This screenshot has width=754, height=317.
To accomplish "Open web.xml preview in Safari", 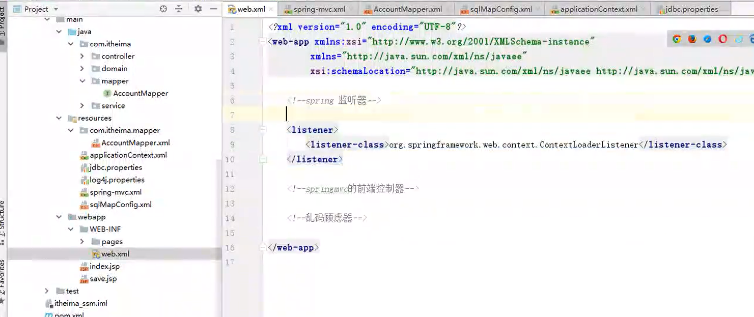I will pos(707,38).
